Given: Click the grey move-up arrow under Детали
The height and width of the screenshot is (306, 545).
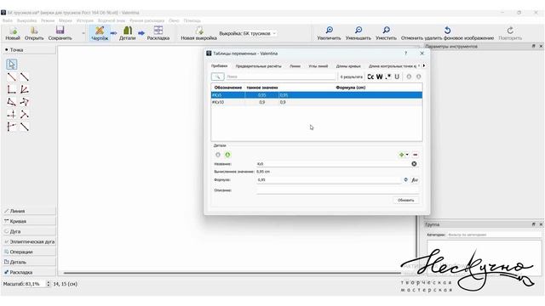Looking at the screenshot, I should 218,155.
